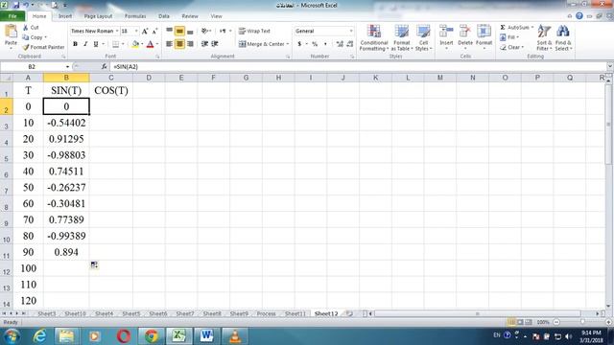This screenshot has height=345, width=614.
Task: Click the Clear eraser button
Action: click(x=511, y=47)
